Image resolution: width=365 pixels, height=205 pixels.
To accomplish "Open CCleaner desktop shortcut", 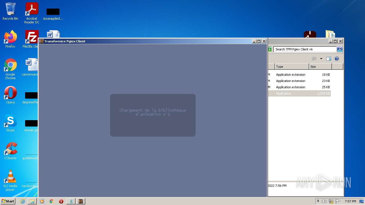I will [10, 151].
